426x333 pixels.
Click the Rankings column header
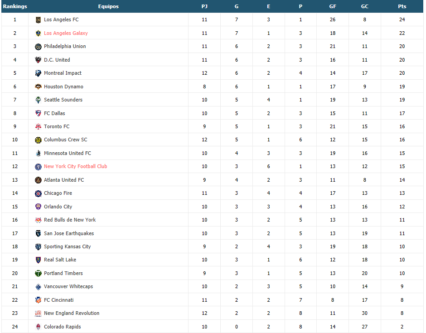15,6
